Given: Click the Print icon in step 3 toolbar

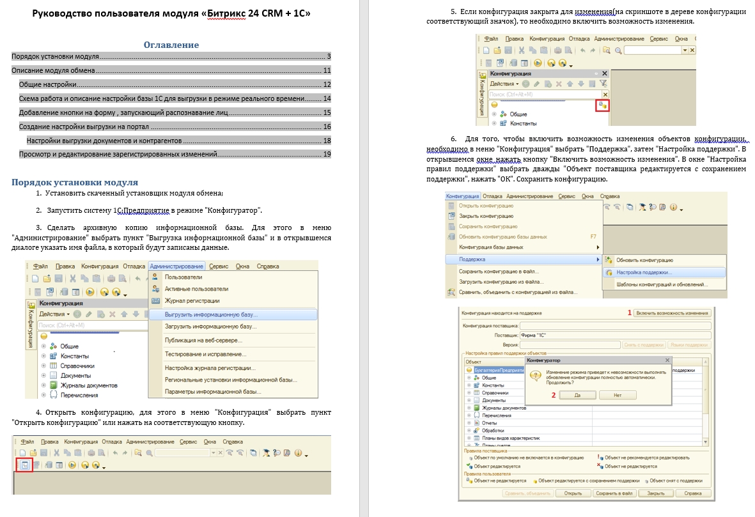Looking at the screenshot, I should pyautogui.click(x=111, y=278).
